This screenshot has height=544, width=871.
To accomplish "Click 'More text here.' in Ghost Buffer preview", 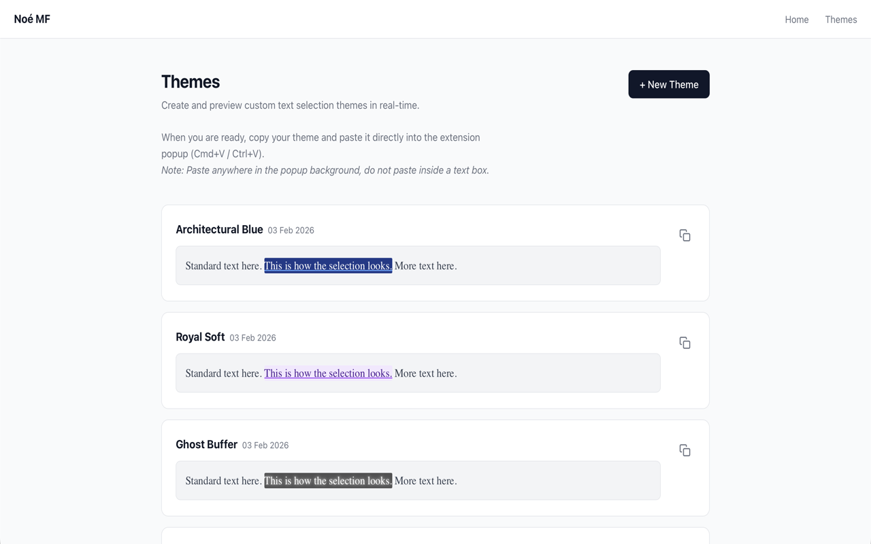I will 426,481.
